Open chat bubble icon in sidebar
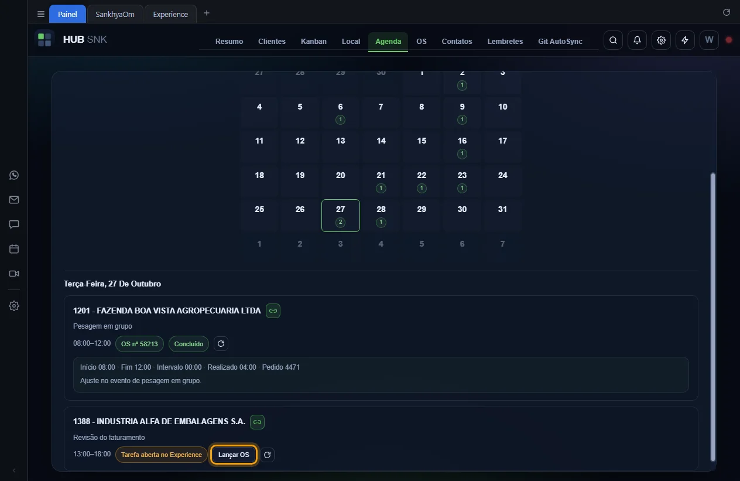The height and width of the screenshot is (481, 740). [x=14, y=224]
